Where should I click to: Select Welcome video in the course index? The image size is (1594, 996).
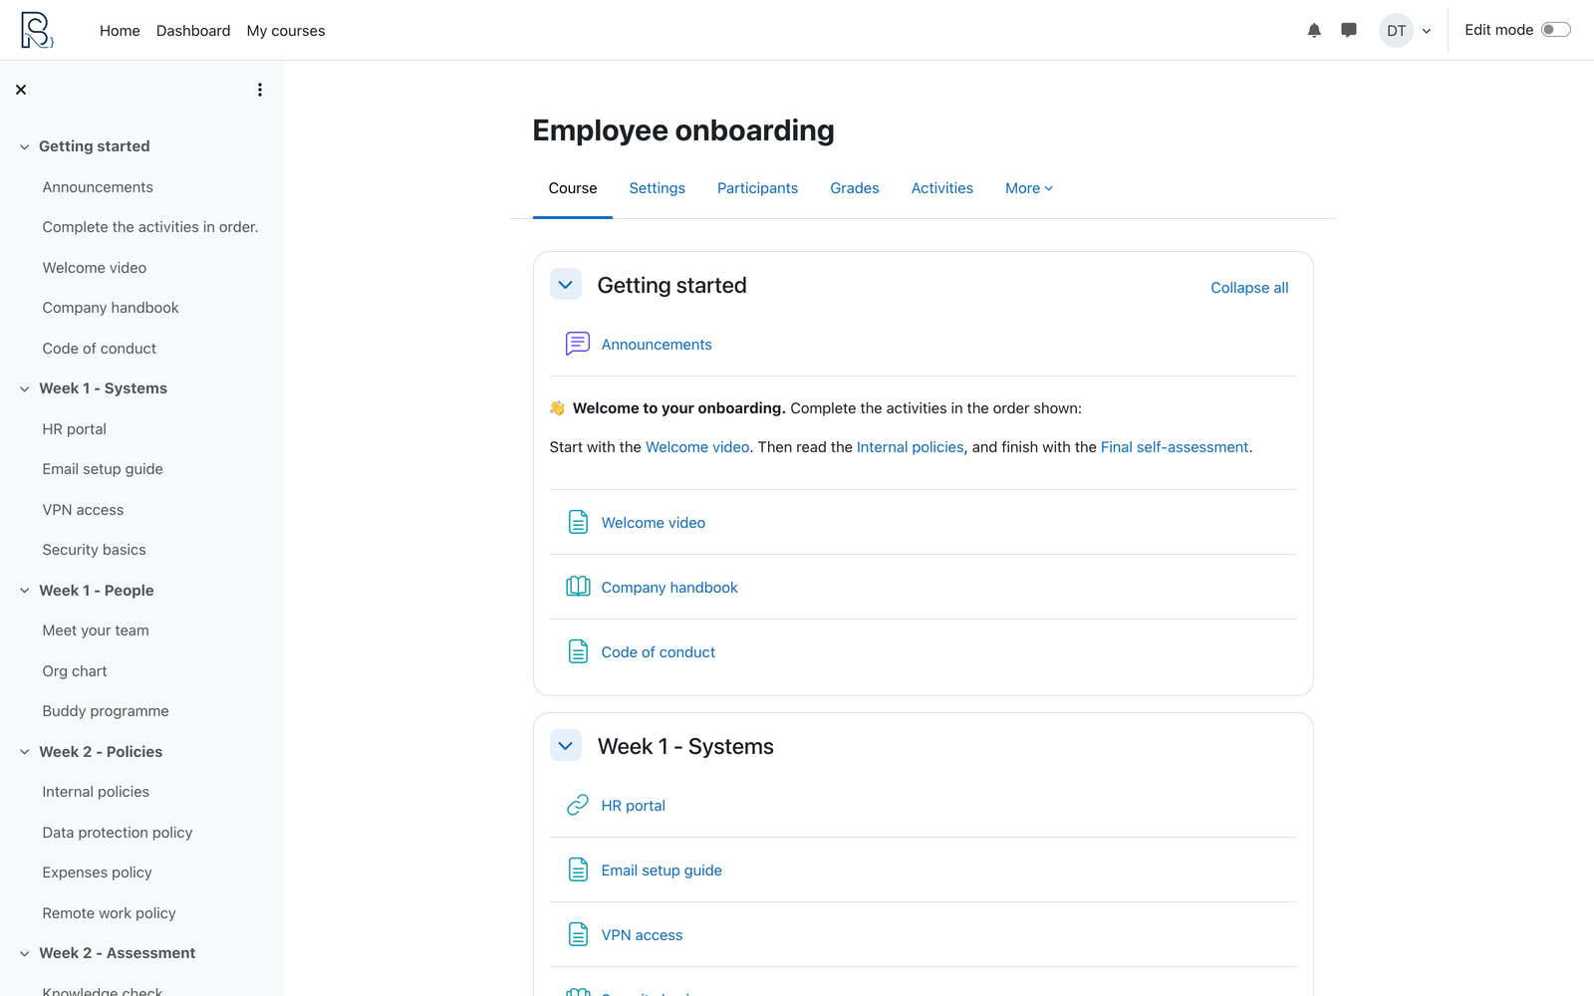click(x=95, y=268)
